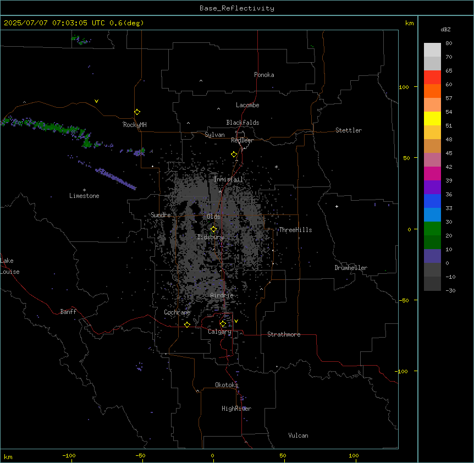Select the magenta 39-42 dBZ swatch
Image resolution: width=474 pixels, height=463 pixels.
coord(432,173)
